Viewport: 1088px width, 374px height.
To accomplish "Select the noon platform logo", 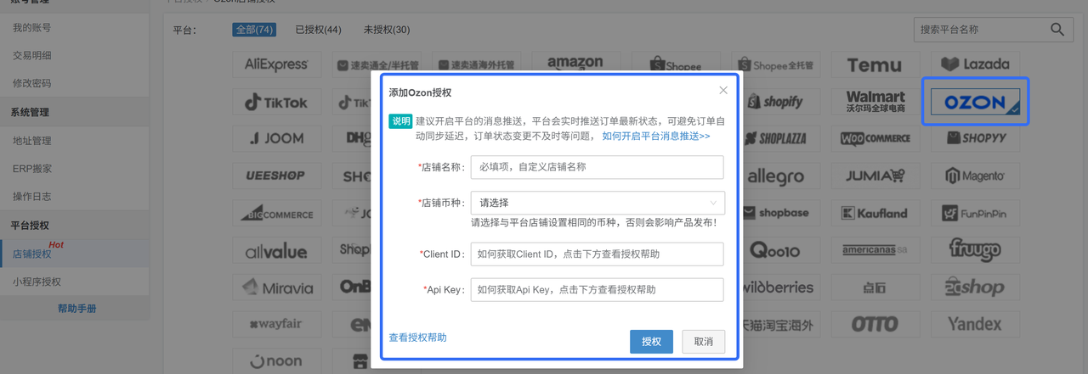I will (276, 361).
